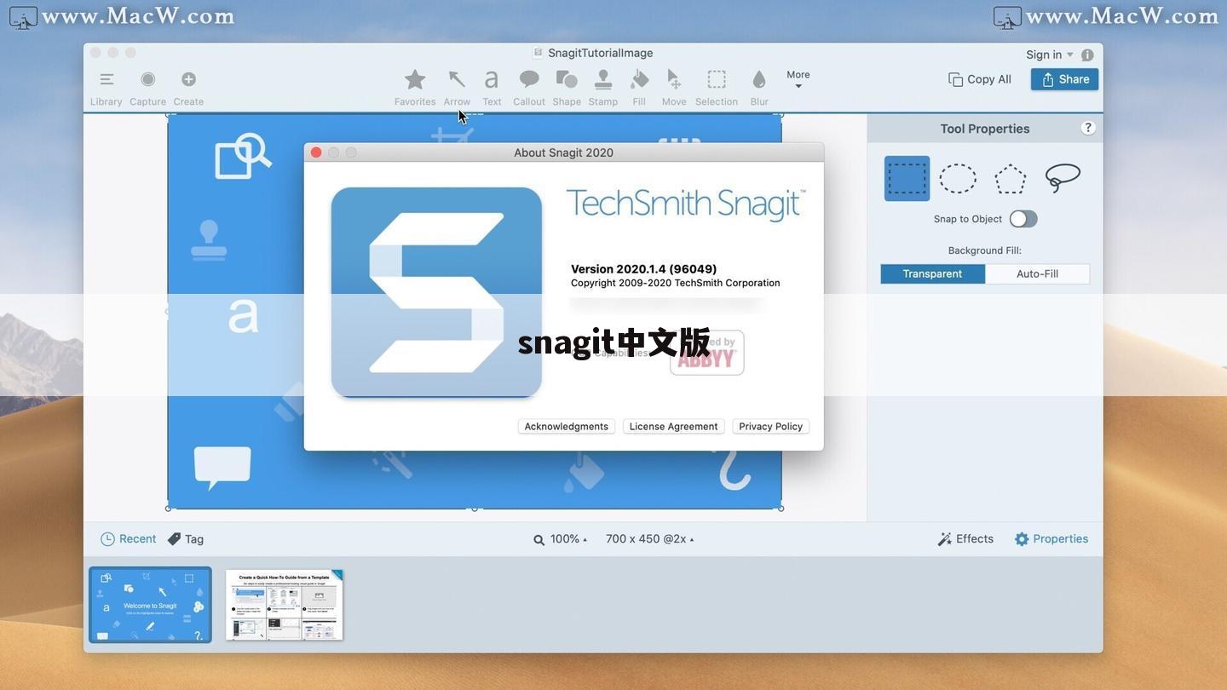Choose freehand lasso selection shape
This screenshot has height=690, width=1227.
(x=1063, y=178)
